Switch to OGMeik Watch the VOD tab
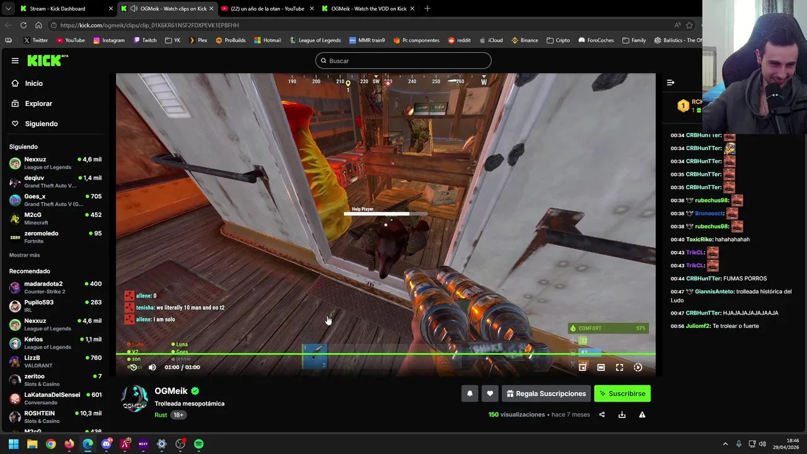 (x=367, y=9)
